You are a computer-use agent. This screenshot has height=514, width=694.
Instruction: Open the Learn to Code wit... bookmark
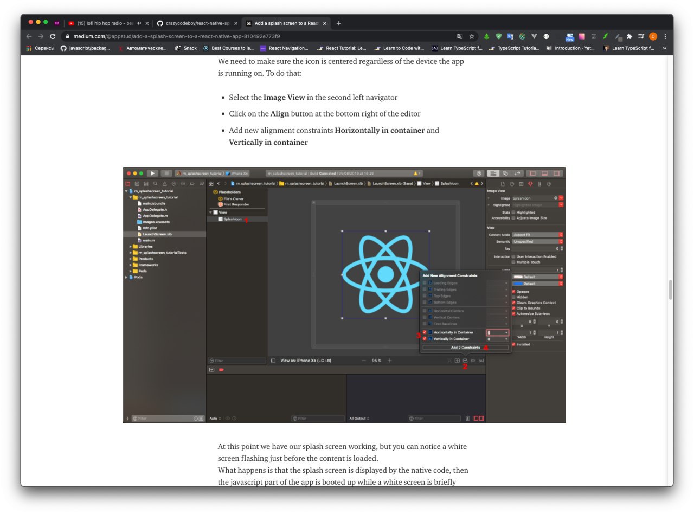(400, 48)
